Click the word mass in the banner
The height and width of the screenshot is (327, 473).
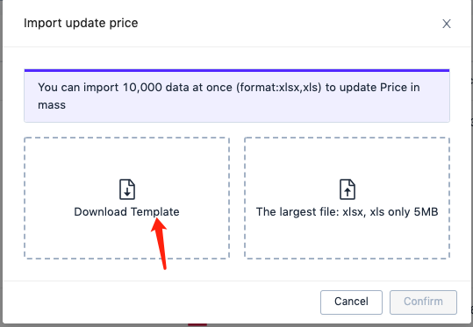pyautogui.click(x=52, y=105)
